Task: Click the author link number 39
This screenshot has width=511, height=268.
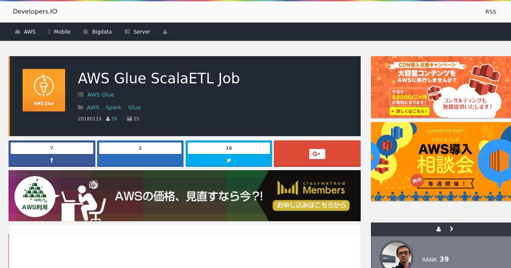Action: click(114, 119)
